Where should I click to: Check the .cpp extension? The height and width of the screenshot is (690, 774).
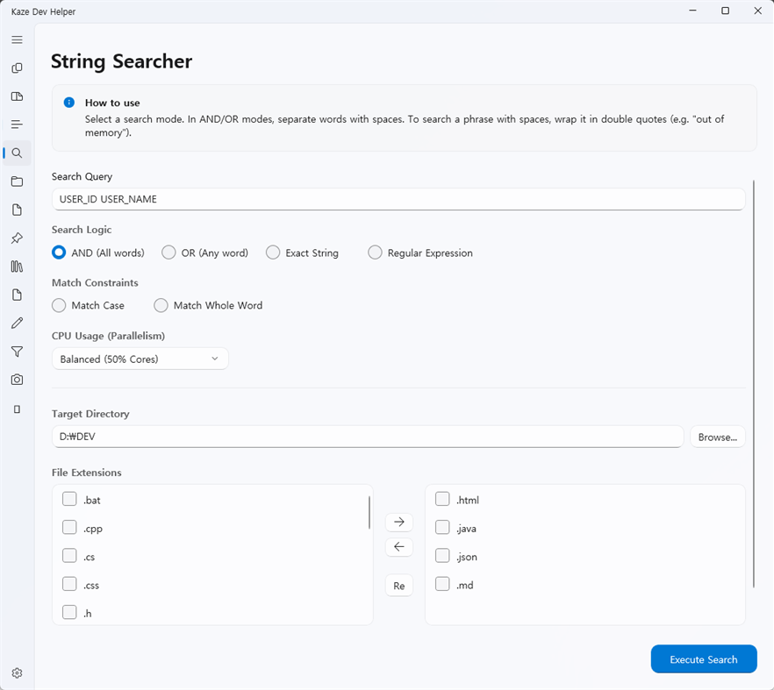click(69, 527)
